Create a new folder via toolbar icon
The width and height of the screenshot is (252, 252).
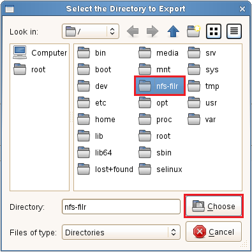pyautogui.click(x=193, y=31)
